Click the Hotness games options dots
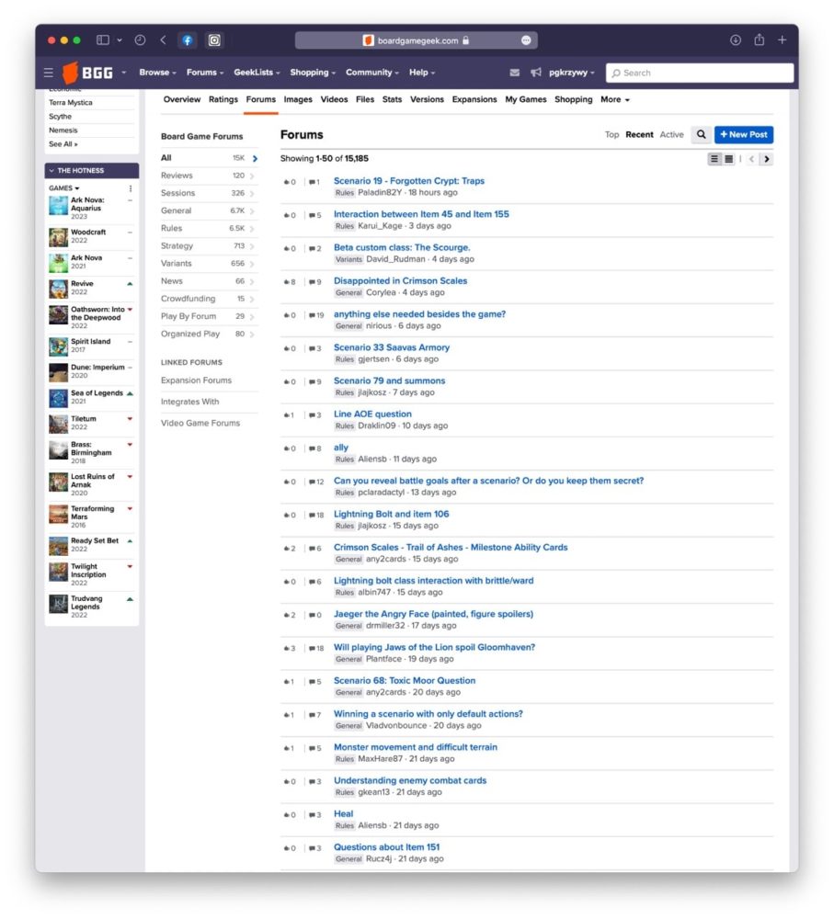The image size is (834, 919). [131, 188]
